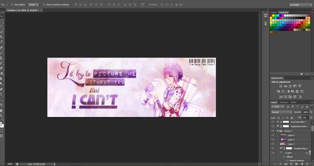Open the Essentials workspace dropdown
314x166 pixels.
point(301,5)
